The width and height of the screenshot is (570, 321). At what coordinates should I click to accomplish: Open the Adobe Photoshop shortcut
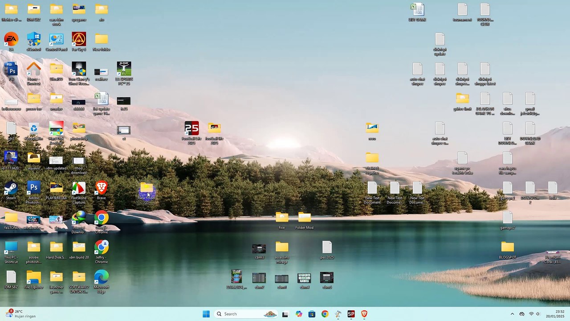[x=34, y=188]
